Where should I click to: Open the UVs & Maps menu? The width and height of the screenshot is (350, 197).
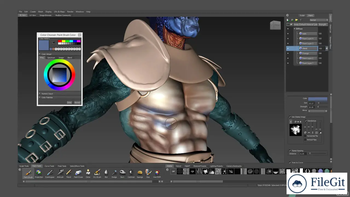[x=59, y=12]
